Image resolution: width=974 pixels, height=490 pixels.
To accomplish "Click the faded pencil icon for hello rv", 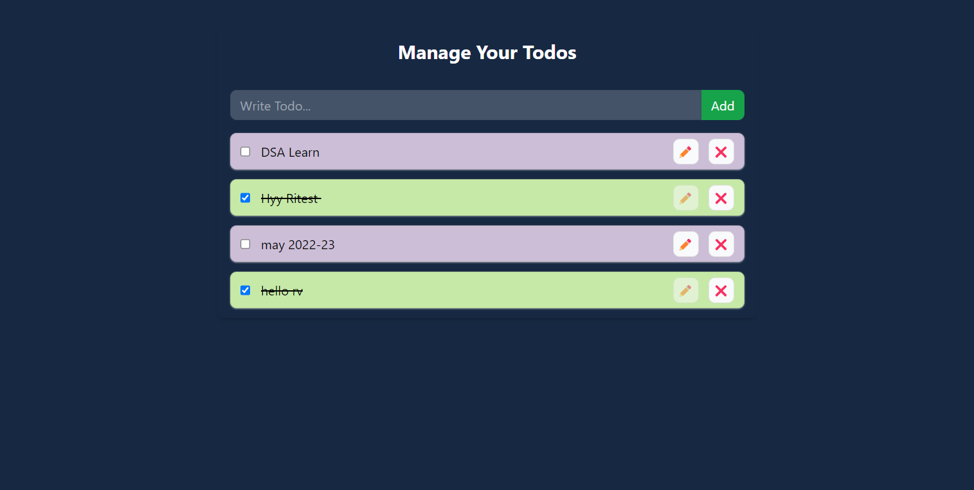I will click(685, 290).
